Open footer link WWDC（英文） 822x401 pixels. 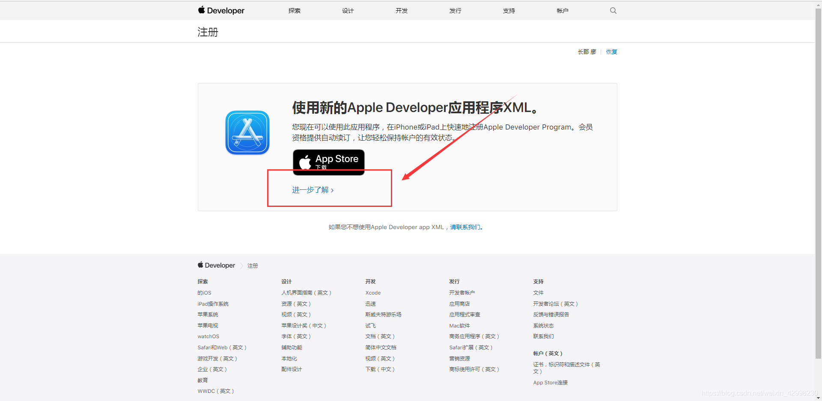215,391
